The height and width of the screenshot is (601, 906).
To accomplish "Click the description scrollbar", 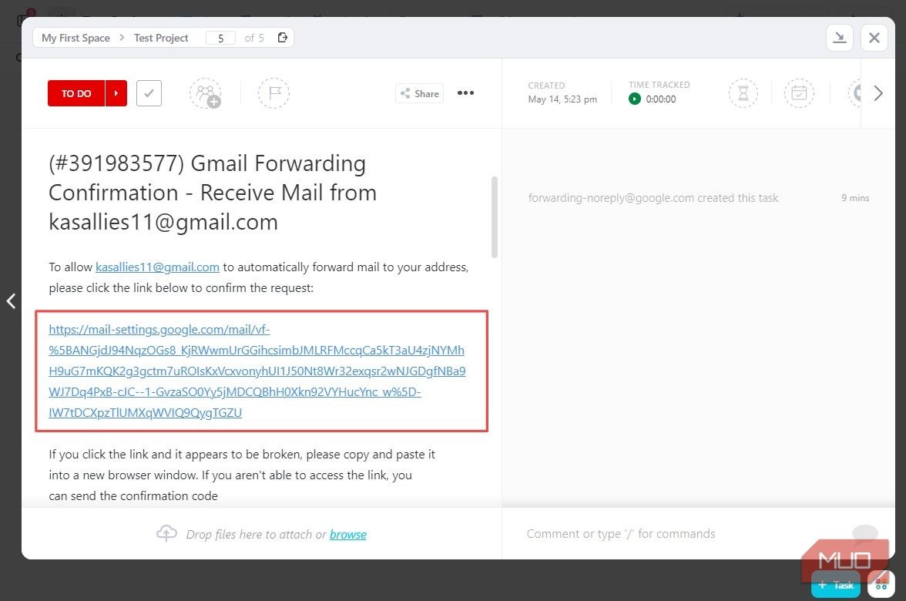I will pyautogui.click(x=494, y=217).
